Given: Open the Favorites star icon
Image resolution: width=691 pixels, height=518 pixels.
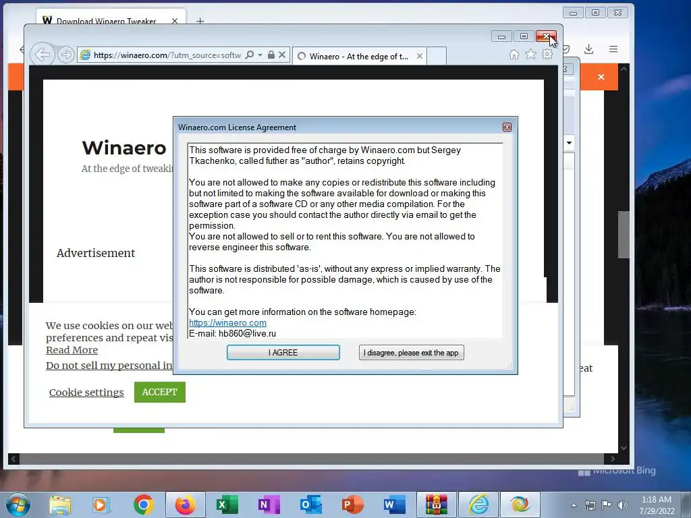Looking at the screenshot, I should pos(530,54).
